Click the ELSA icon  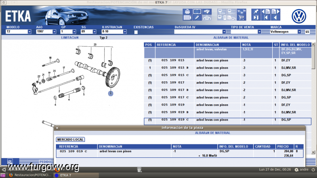point(222,11)
